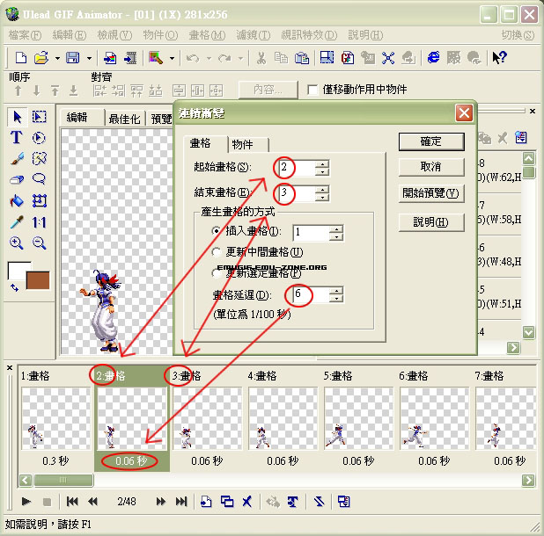Click the context help arrow icon

[x=500, y=57]
